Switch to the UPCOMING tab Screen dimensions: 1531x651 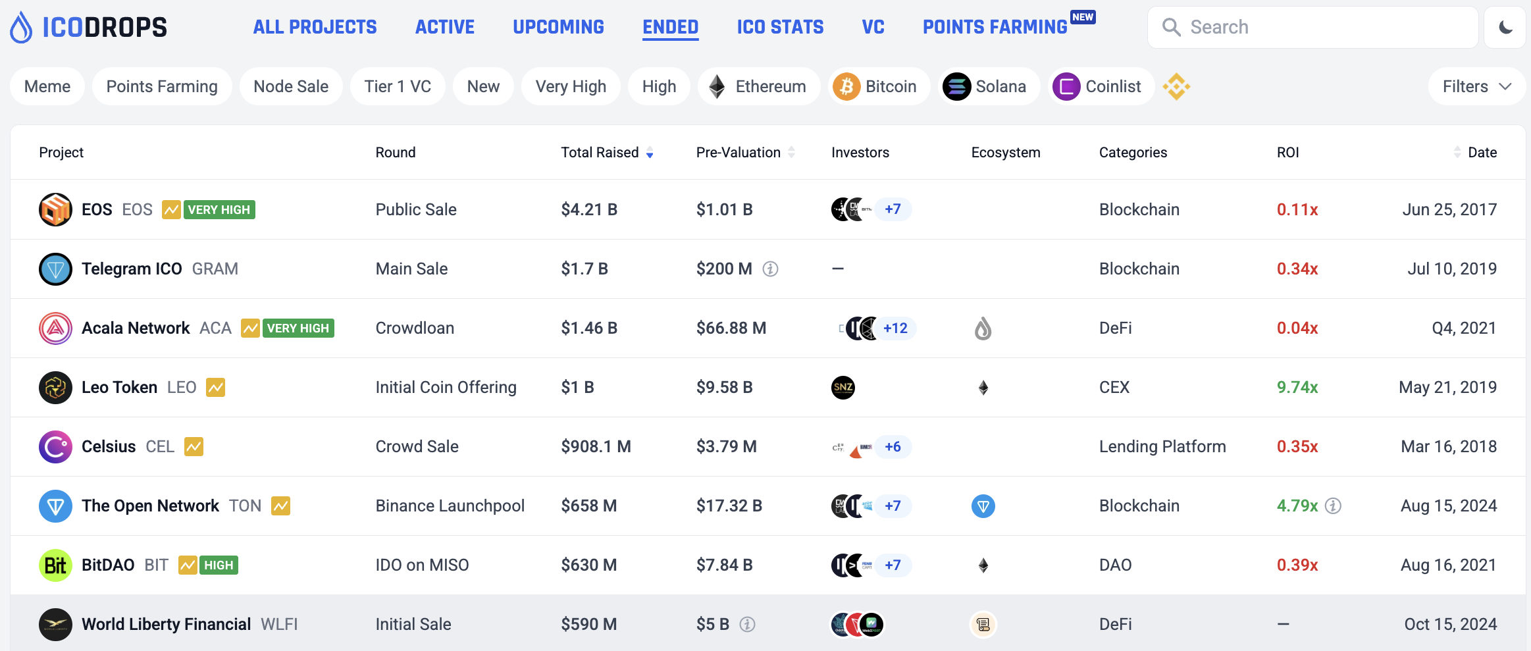point(558,27)
